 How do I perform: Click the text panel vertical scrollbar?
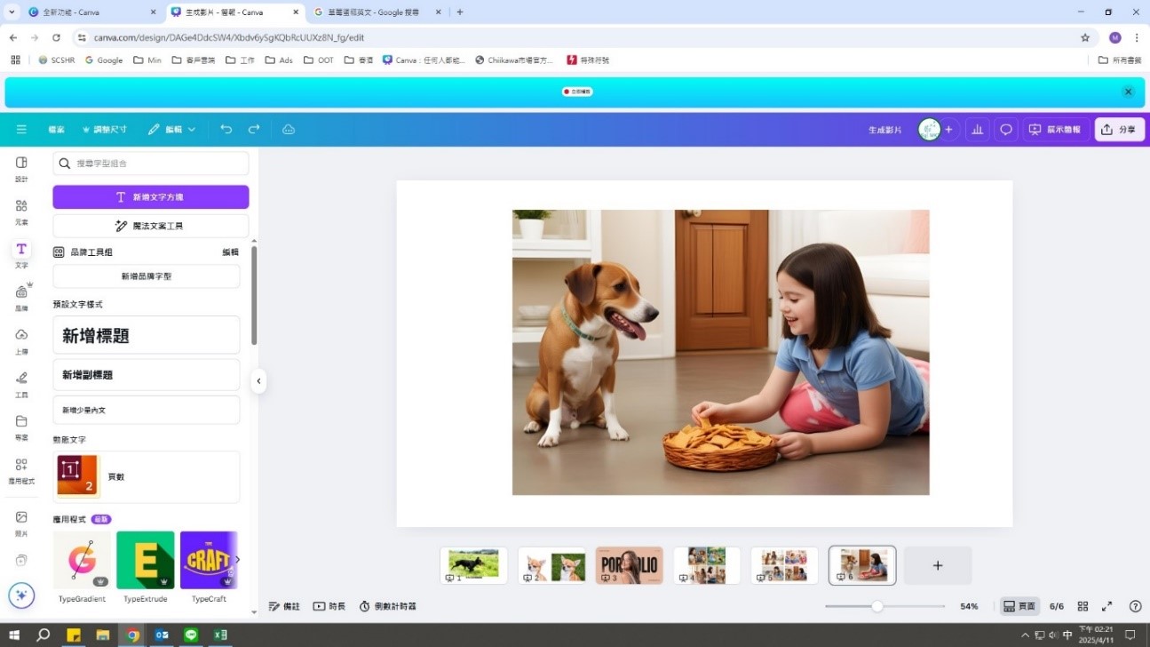tap(254, 296)
